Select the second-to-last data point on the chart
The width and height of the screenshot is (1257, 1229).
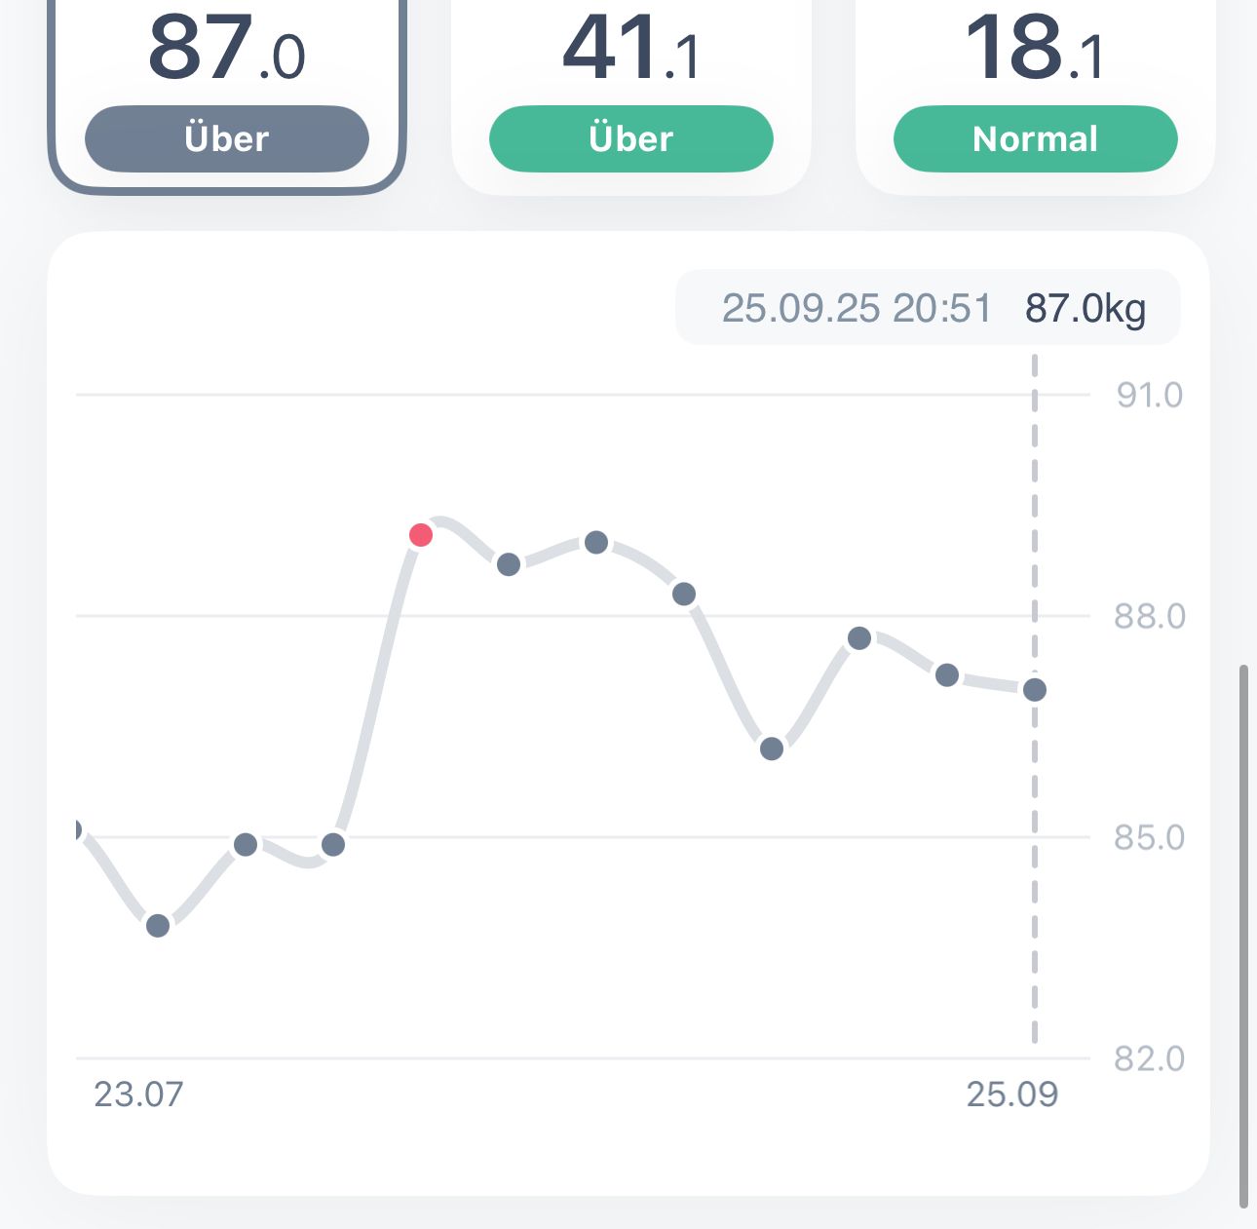[947, 674]
